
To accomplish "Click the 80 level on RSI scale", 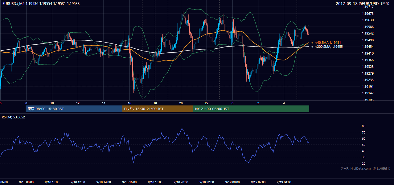I will [x=363, y=126].
